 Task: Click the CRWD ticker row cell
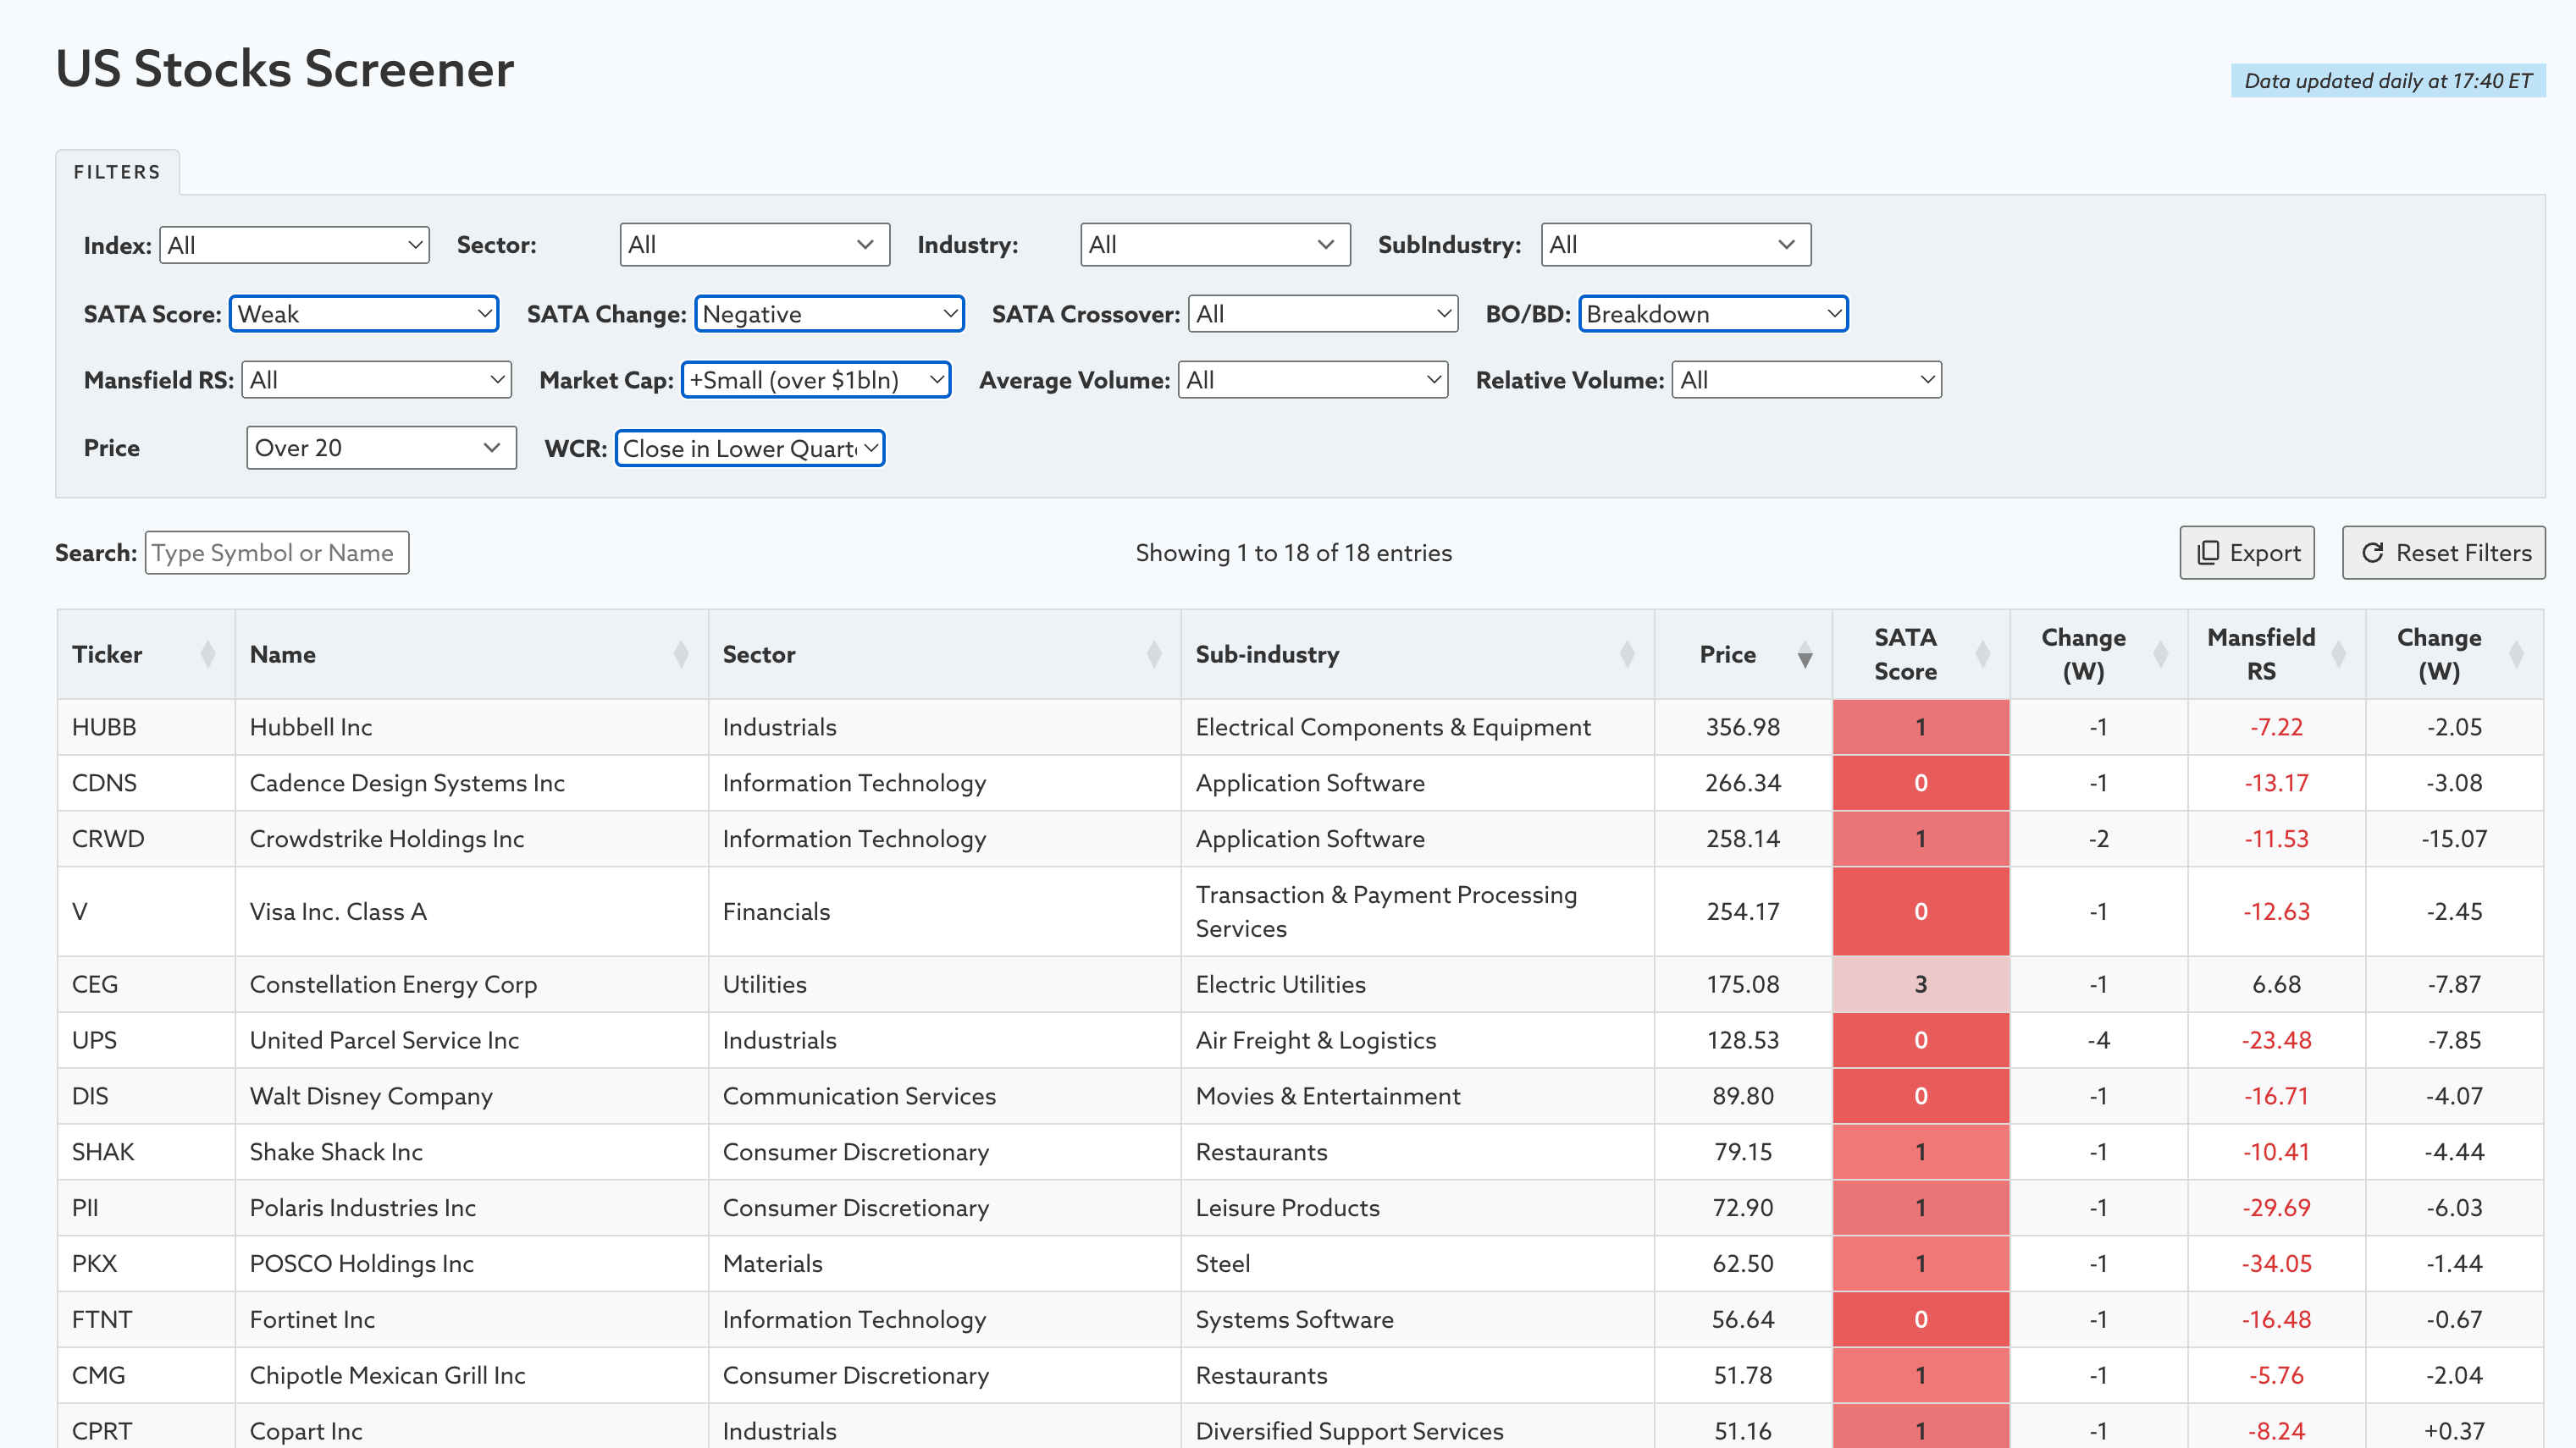(108, 839)
